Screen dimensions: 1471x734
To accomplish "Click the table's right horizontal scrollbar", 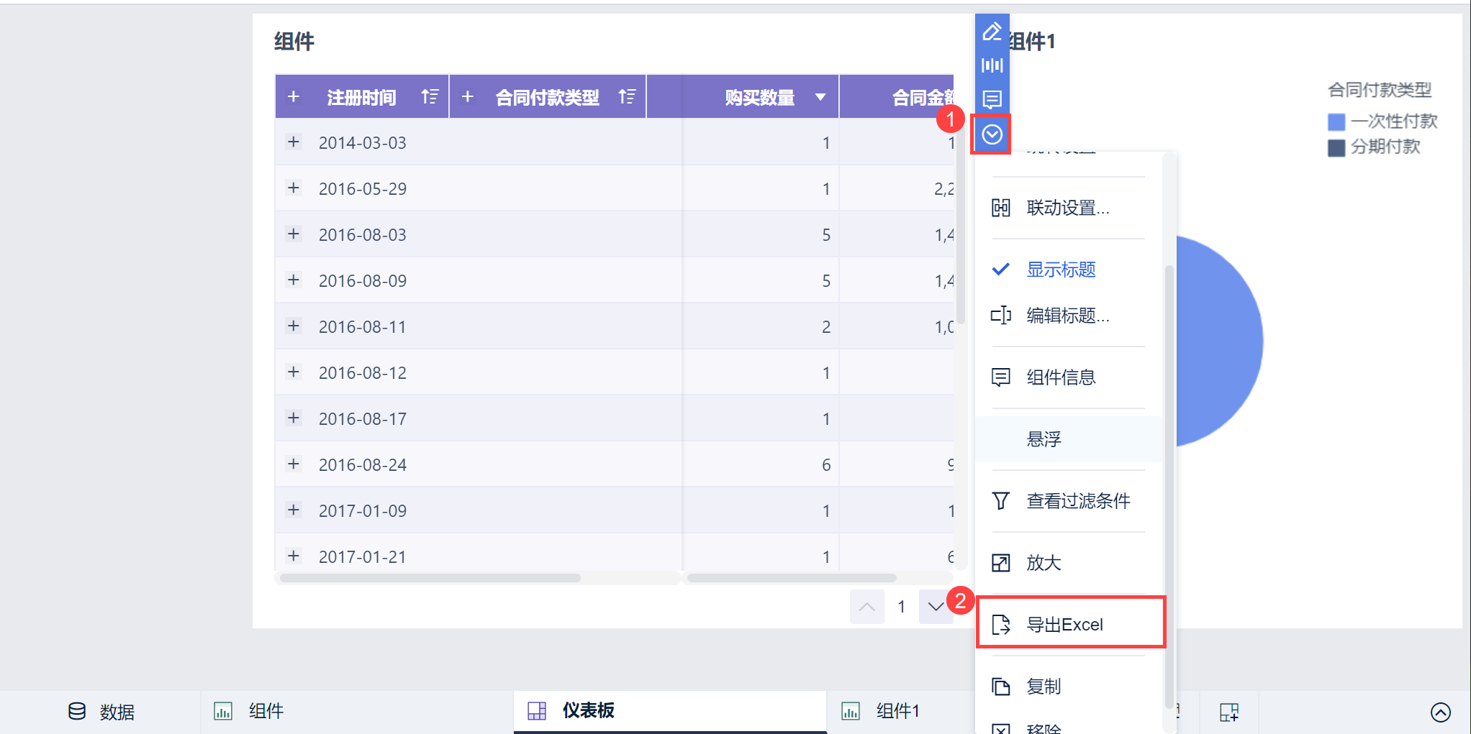I will point(792,578).
